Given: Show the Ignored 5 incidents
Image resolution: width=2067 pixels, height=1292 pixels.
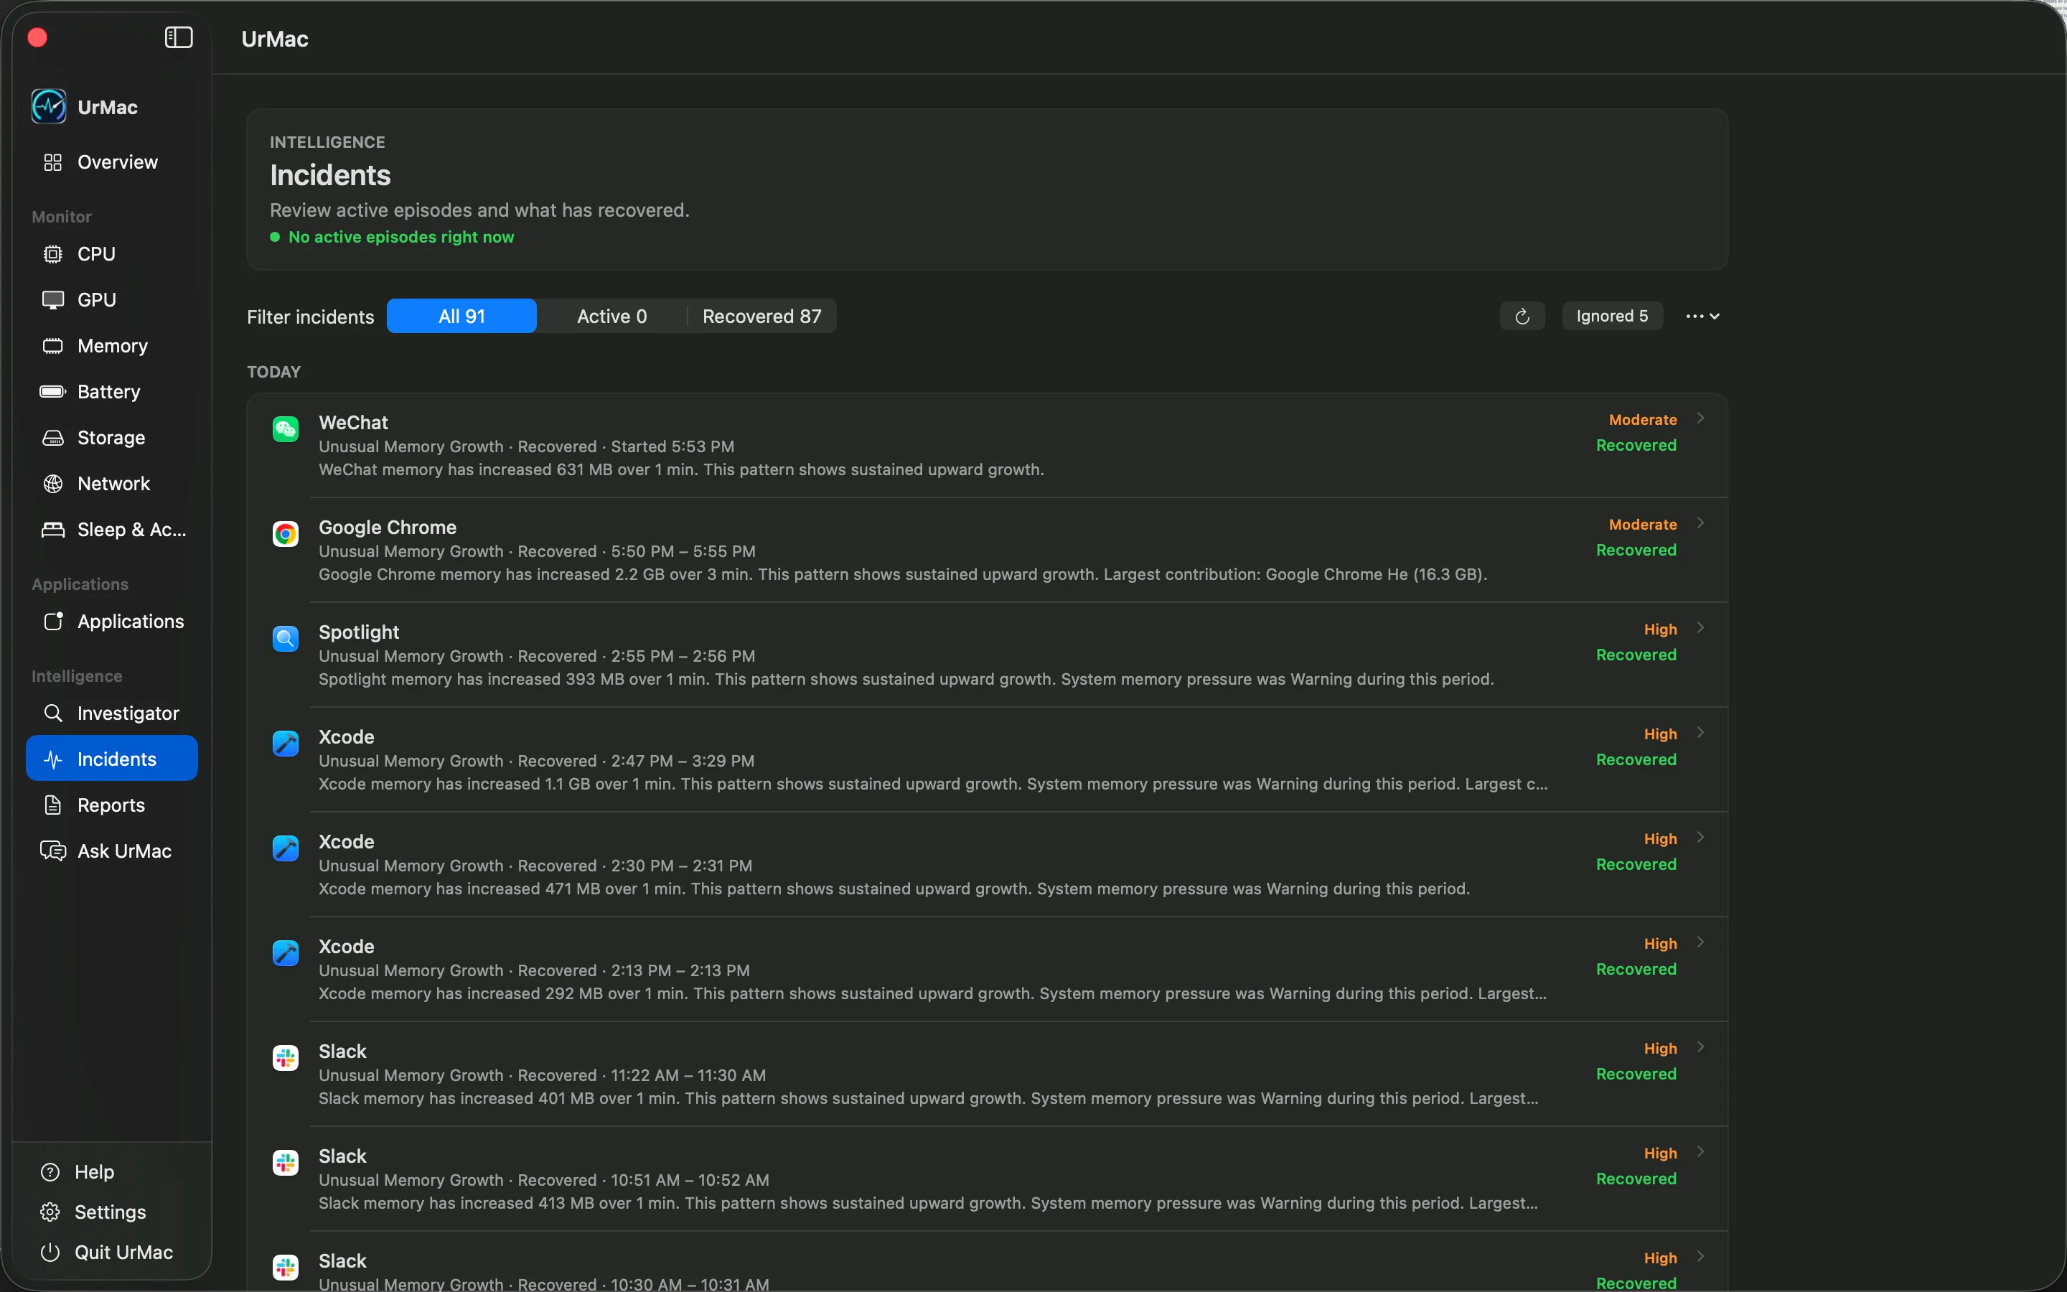Looking at the screenshot, I should [x=1613, y=316].
